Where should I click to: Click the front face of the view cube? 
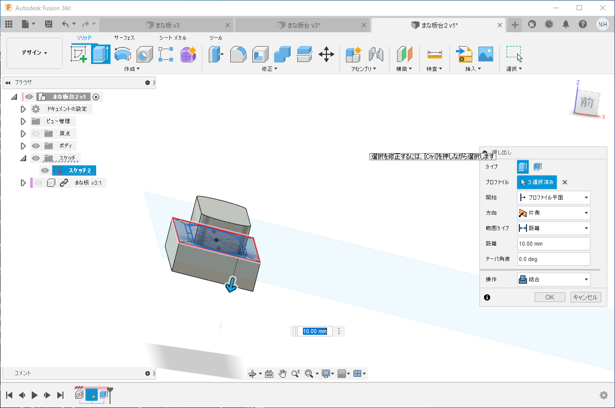(587, 103)
